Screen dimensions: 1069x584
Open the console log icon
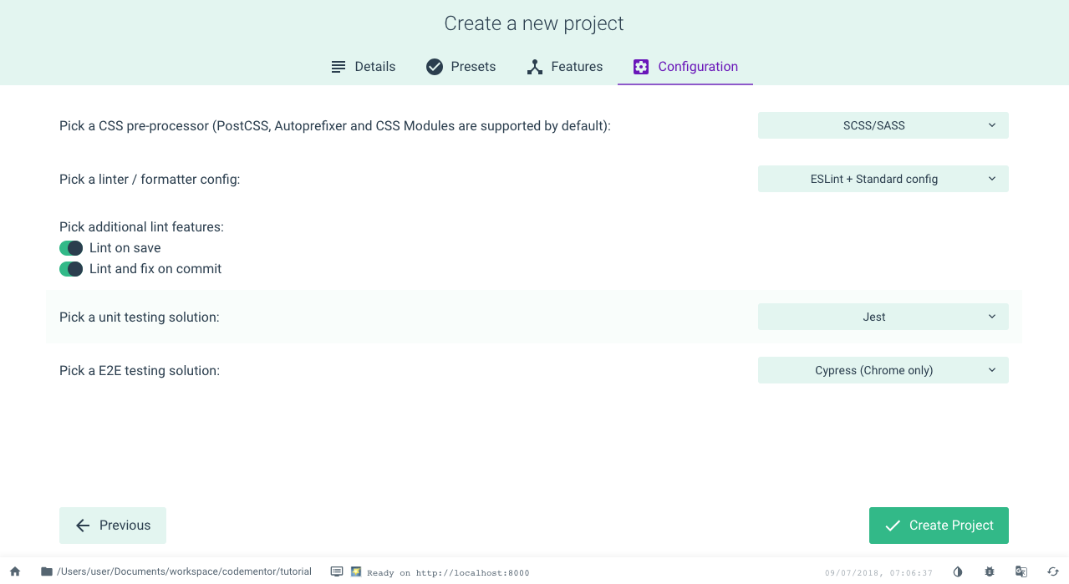[x=337, y=571]
